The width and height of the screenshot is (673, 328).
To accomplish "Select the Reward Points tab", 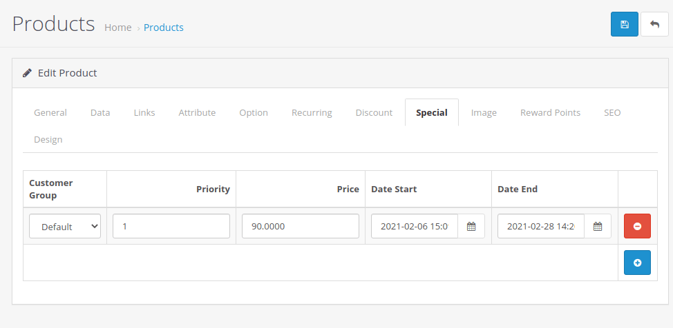I will (550, 112).
